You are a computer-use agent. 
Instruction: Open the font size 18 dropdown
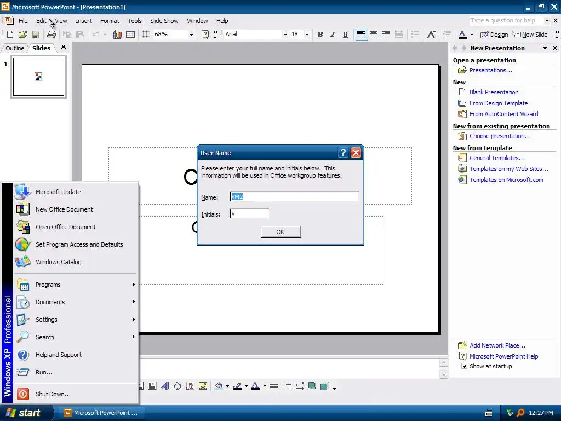(307, 35)
